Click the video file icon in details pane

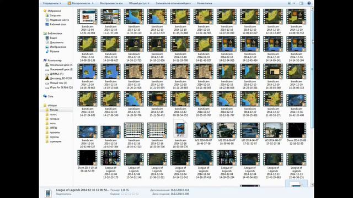(x=48, y=193)
